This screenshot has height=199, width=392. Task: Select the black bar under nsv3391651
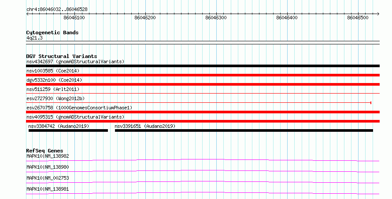pyautogui.click(x=244, y=130)
